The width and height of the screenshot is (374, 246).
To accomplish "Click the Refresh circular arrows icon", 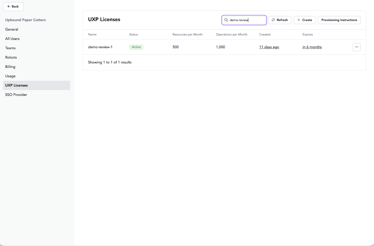I will point(273,20).
